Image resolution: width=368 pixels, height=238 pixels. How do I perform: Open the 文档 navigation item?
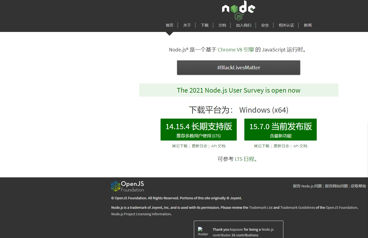[x=222, y=25]
